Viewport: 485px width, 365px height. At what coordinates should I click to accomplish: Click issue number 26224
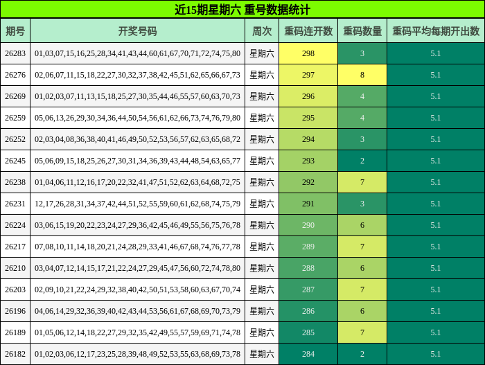tap(15, 225)
